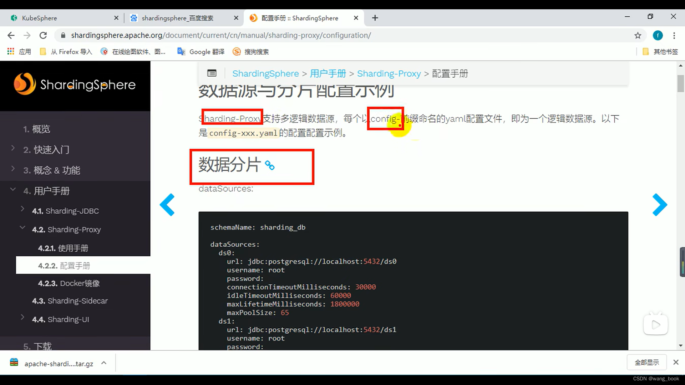Open sidebar item 4.2.3. Docker镜像
The width and height of the screenshot is (685, 385).
point(69,283)
